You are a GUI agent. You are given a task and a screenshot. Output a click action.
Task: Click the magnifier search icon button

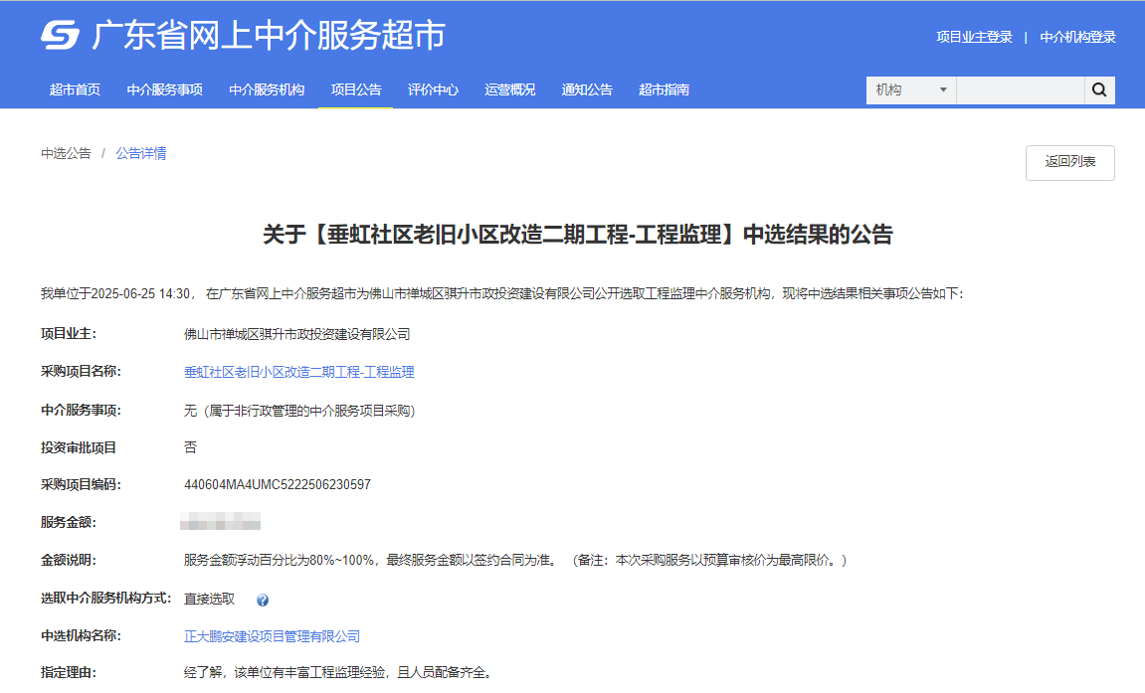tap(1099, 89)
